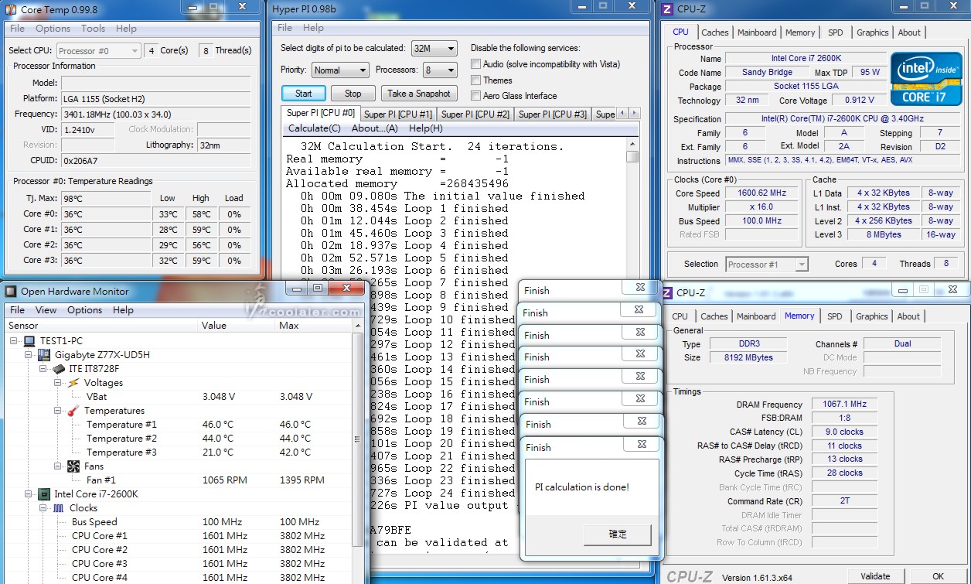Open the Processors dropdown showing 8
Screen dimensions: 971x584
[439, 70]
